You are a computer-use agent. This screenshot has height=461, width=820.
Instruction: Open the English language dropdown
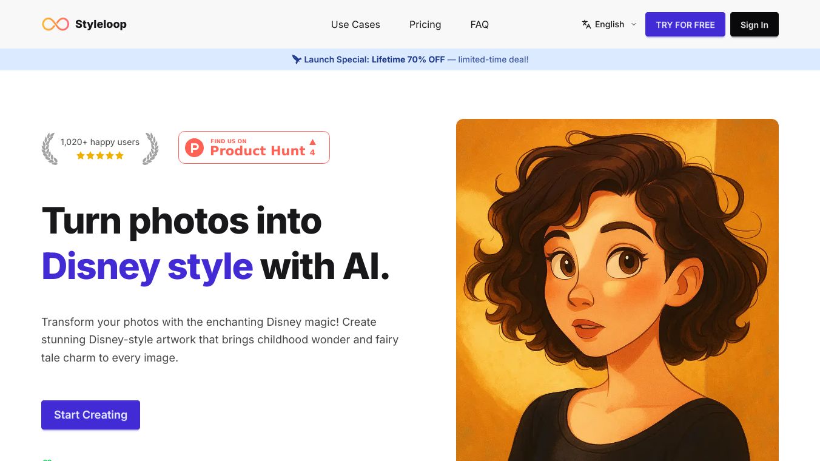pyautogui.click(x=610, y=24)
